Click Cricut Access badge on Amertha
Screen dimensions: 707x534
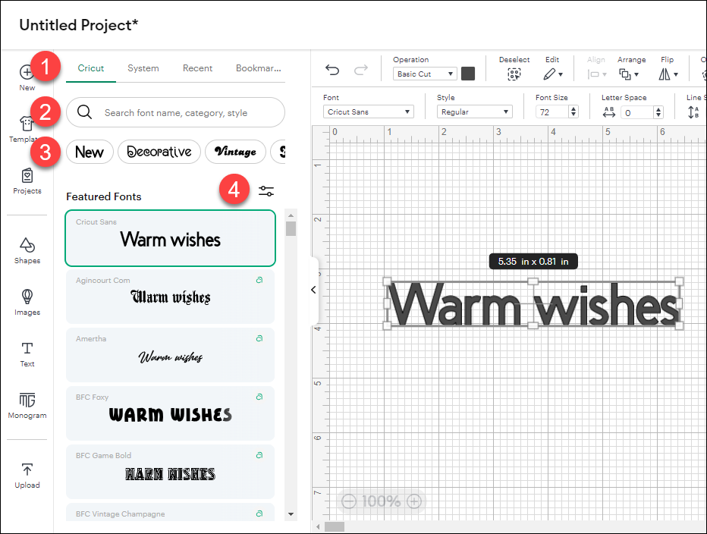point(259,338)
